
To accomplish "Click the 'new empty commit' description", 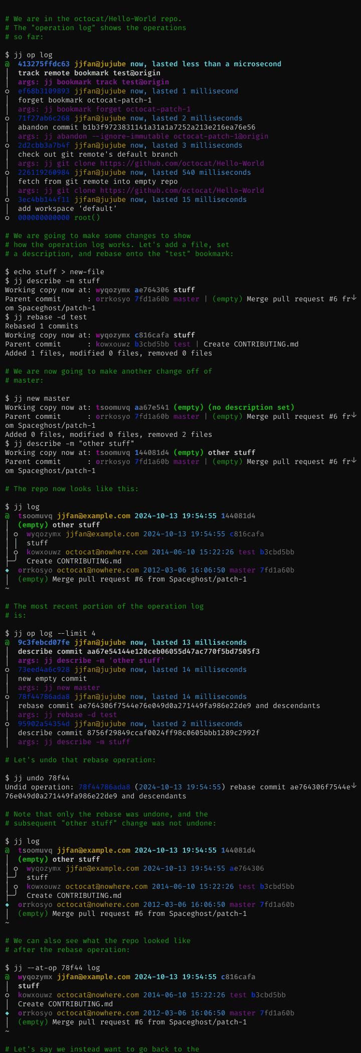I will [x=52, y=678].
